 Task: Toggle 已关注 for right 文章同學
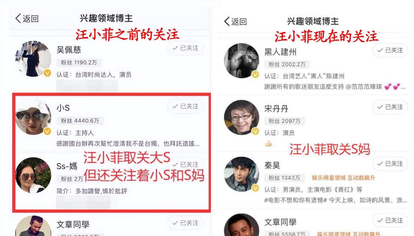tap(390, 220)
